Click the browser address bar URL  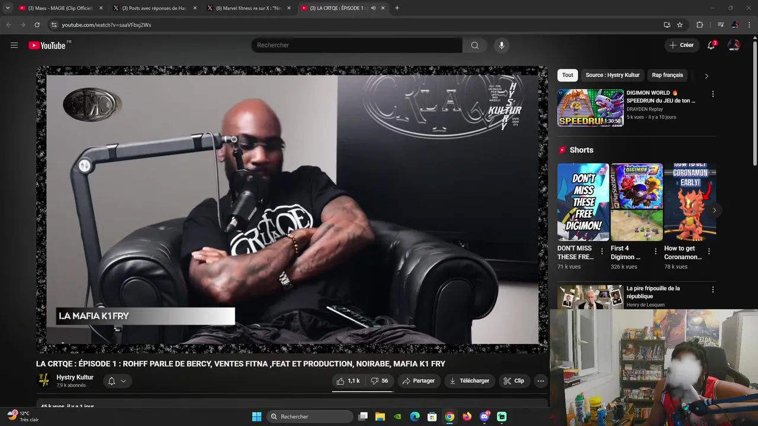pos(107,25)
